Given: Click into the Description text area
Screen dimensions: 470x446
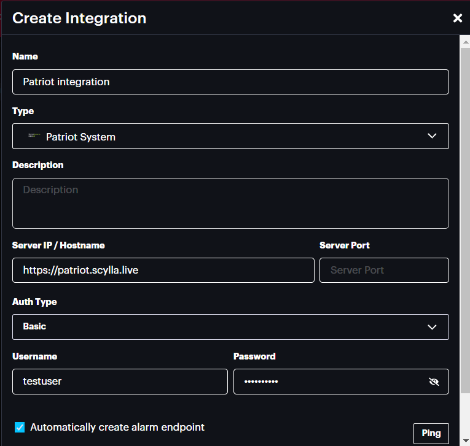Looking at the screenshot, I should (230, 203).
